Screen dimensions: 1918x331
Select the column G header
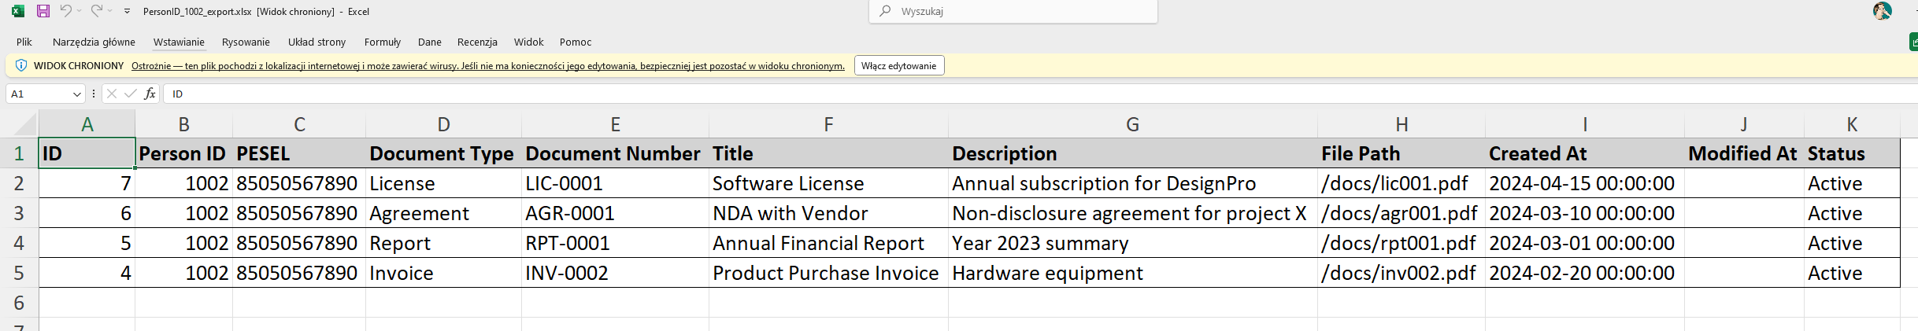click(1132, 124)
